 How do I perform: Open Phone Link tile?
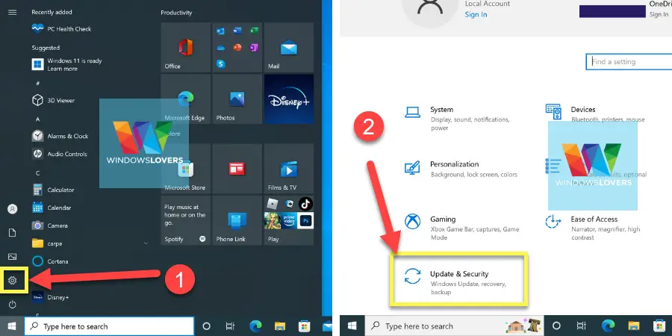tap(237, 220)
